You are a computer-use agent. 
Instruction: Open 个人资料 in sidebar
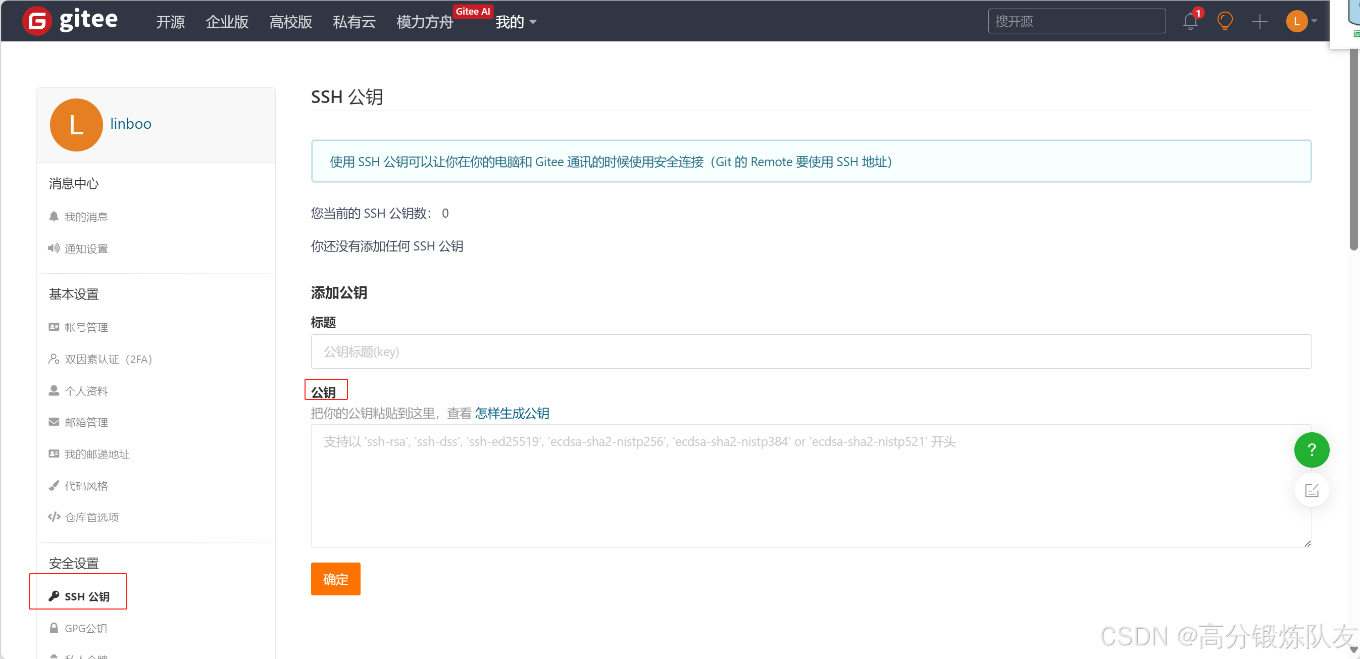[86, 391]
